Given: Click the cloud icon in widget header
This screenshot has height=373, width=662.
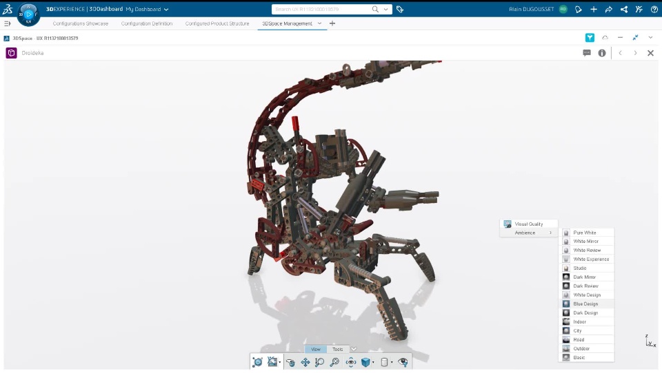Looking at the screenshot, I should (605, 38).
